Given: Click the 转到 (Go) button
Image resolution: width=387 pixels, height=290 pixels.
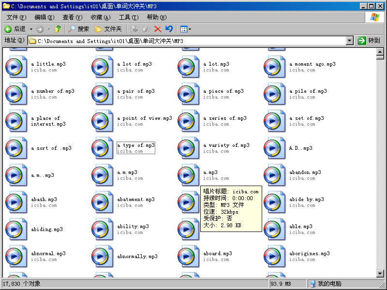Looking at the screenshot, I should coord(369,41).
